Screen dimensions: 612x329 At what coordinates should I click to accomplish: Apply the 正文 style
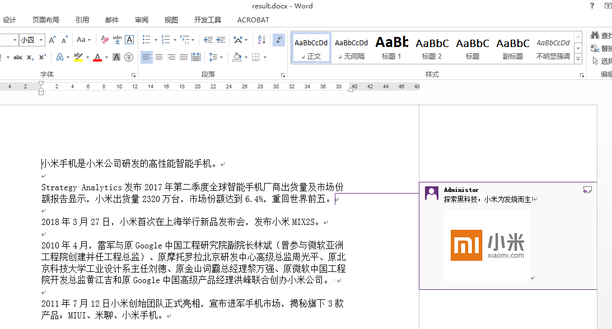(311, 47)
